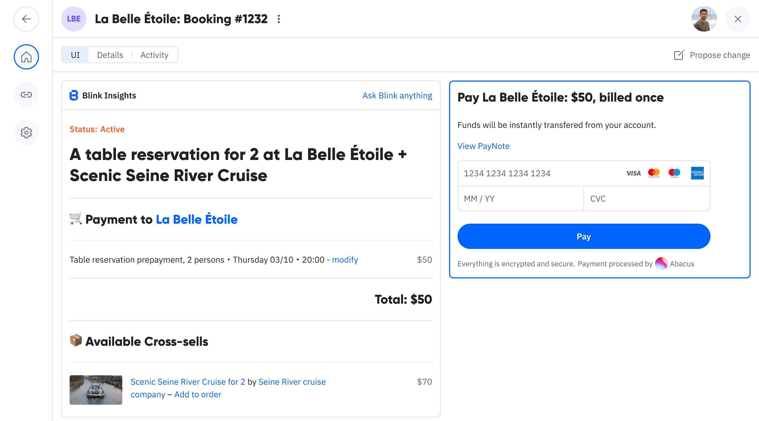Click the Blink Insights logo
759x421 pixels.
point(73,95)
